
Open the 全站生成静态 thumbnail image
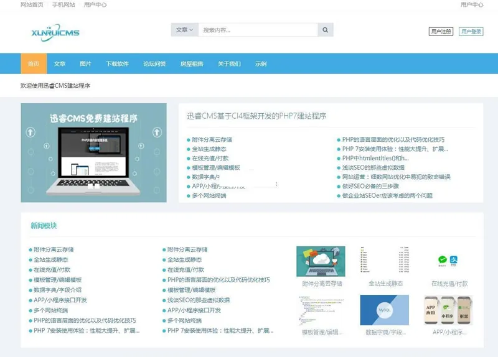point(385,261)
